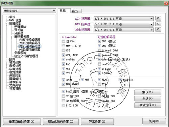169x127 pixels.
Task: Toggle the MP1, MP2 checkbox
Action: point(63,55)
